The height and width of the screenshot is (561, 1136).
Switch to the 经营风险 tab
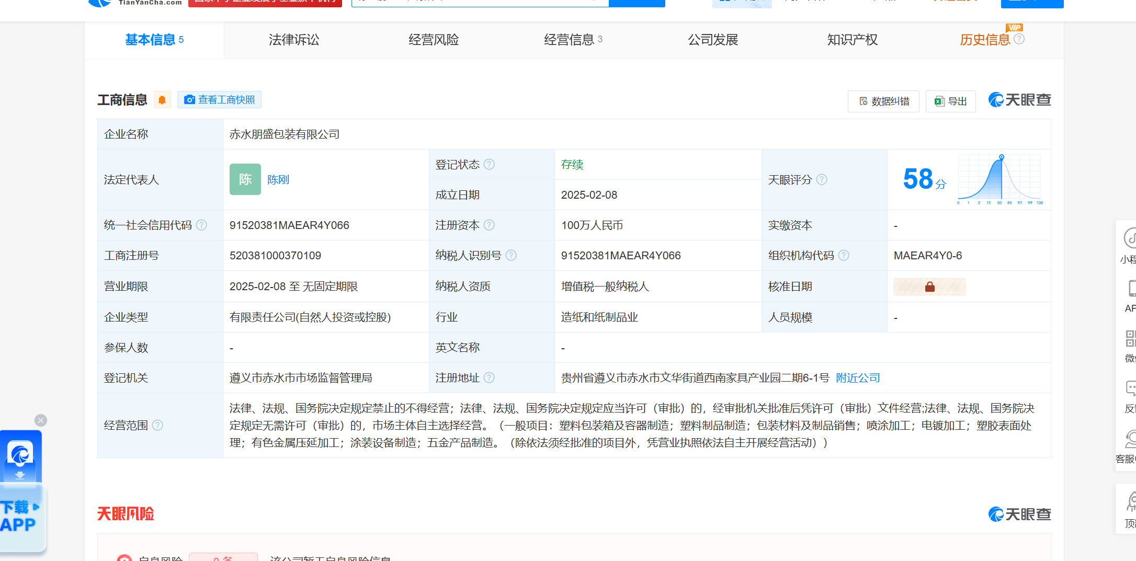click(x=434, y=40)
